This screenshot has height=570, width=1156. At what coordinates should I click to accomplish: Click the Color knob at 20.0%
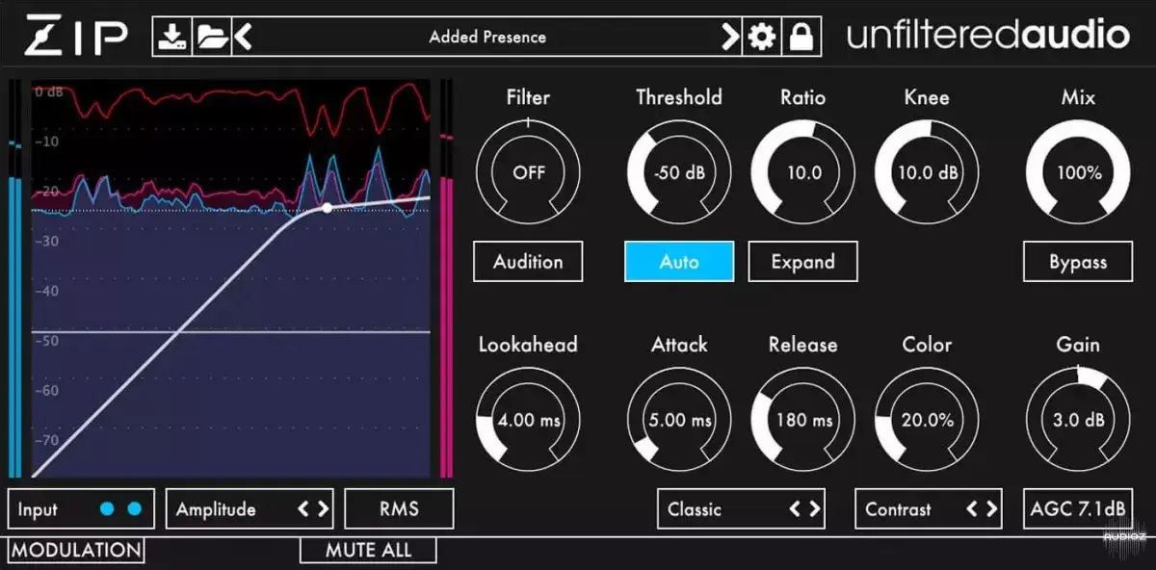927,420
